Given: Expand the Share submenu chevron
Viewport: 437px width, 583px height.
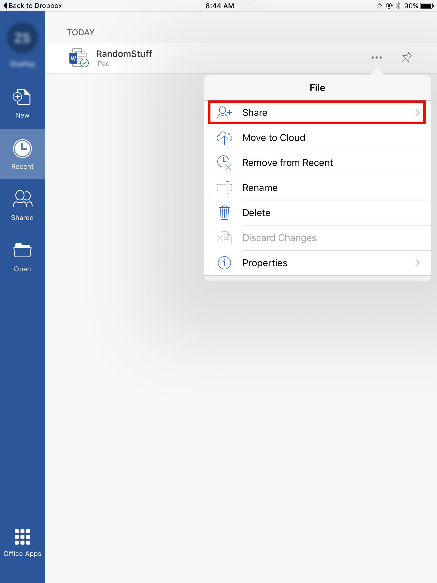Looking at the screenshot, I should coord(417,112).
